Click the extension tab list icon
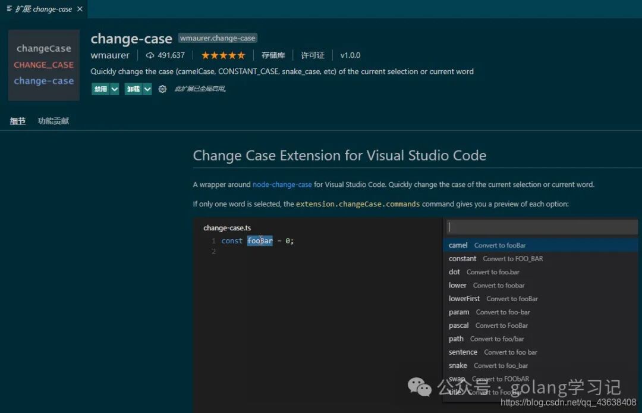 pyautogui.click(x=10, y=9)
